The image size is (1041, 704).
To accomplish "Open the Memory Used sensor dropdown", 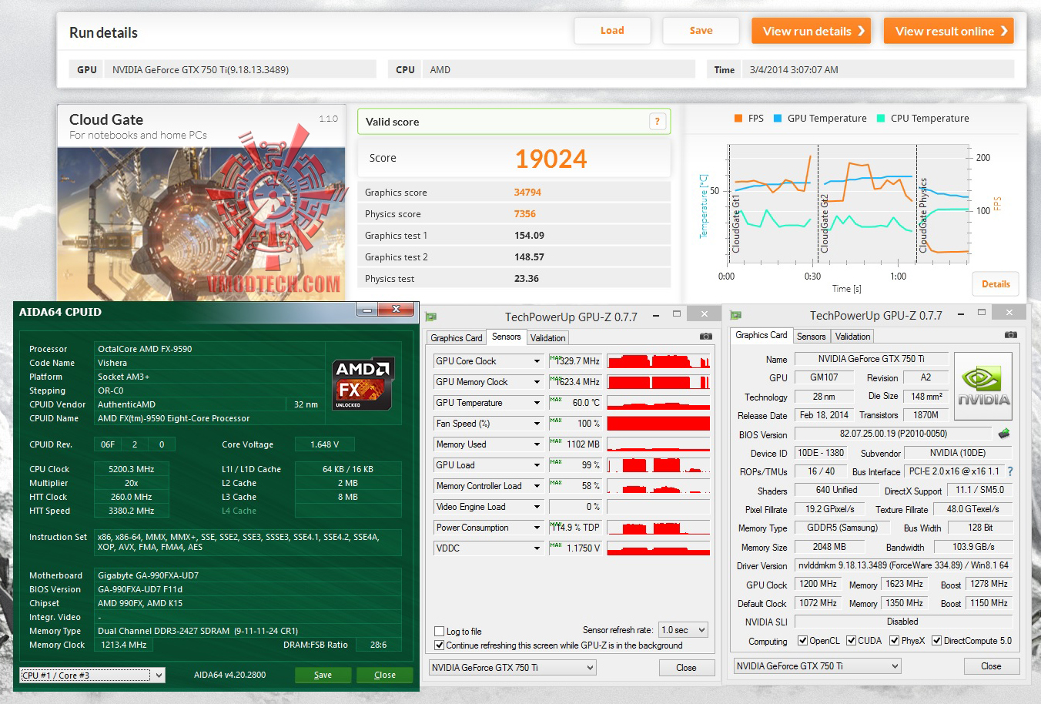I will (x=537, y=444).
